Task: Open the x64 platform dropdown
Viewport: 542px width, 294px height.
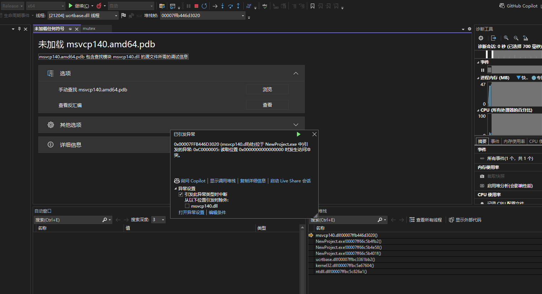Action: [x=46, y=6]
